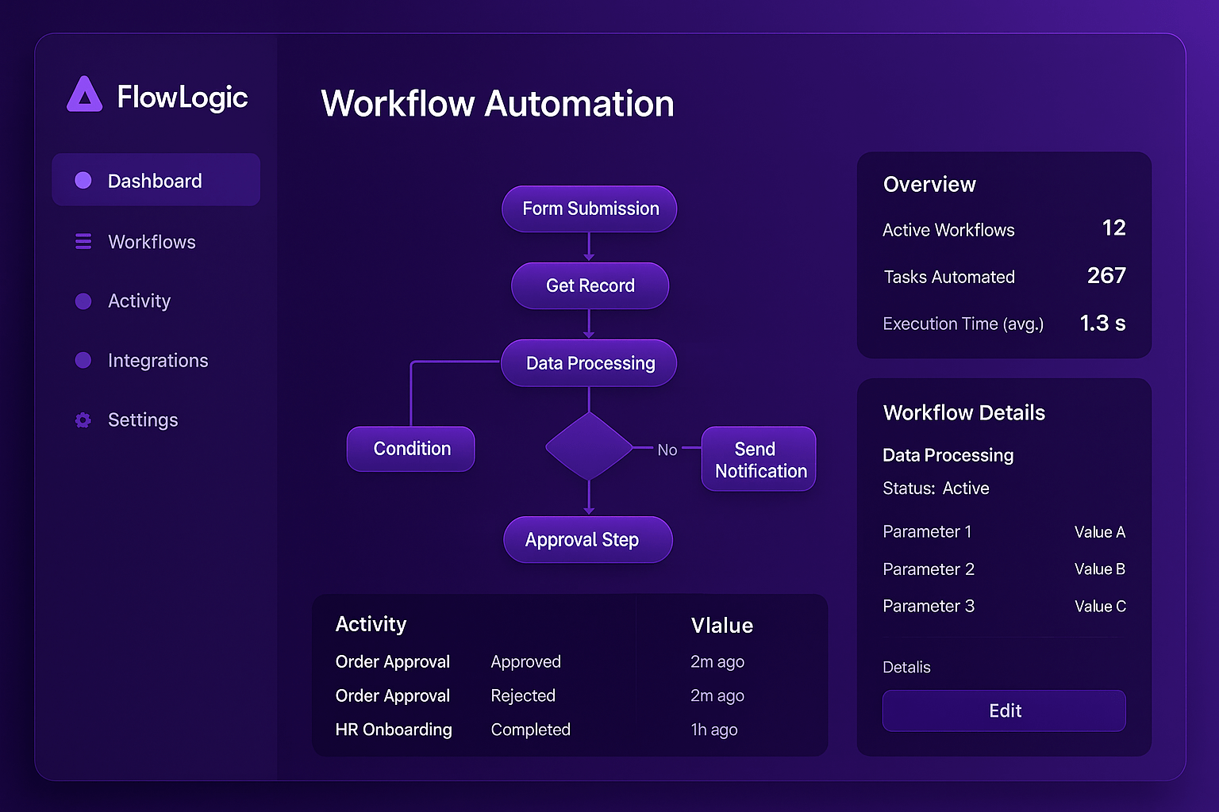The image size is (1219, 812).
Task: Click the Rejected Order Approval entry
Action: 523,695
